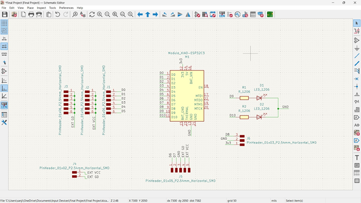Toggle grid display
The width and height of the screenshot is (361, 203).
point(4,23)
